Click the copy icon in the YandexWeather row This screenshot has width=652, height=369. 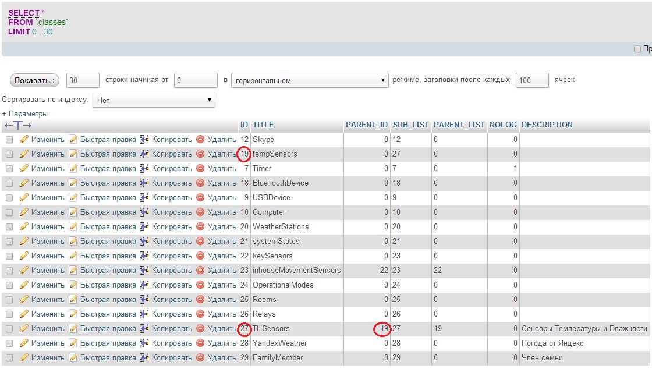[x=145, y=343]
